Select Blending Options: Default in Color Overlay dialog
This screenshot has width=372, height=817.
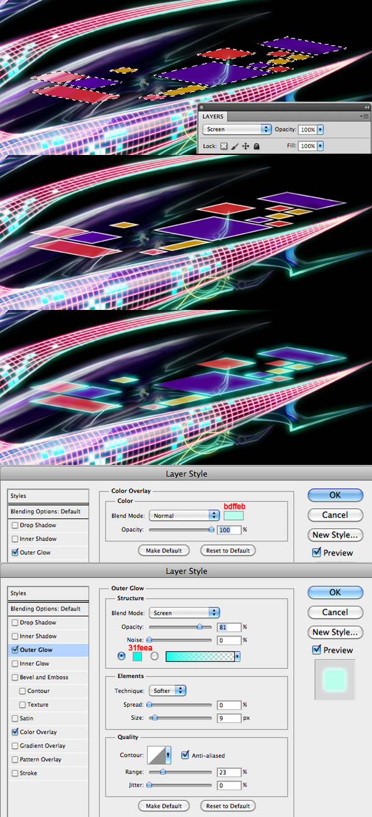click(x=48, y=511)
